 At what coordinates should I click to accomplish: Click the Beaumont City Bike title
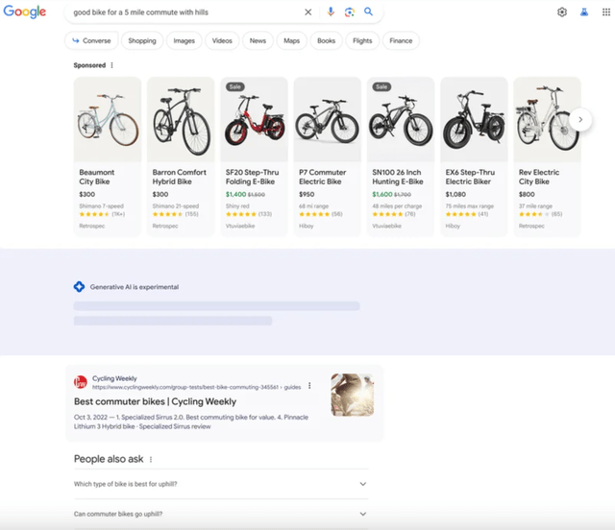(x=97, y=177)
